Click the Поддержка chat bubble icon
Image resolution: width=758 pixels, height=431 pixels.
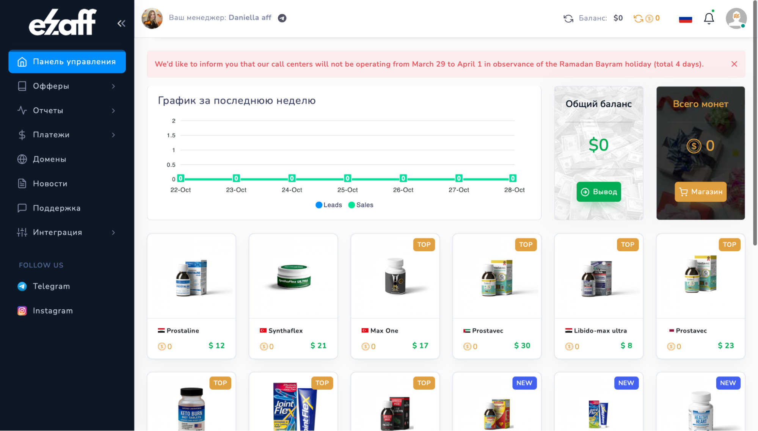[22, 208]
